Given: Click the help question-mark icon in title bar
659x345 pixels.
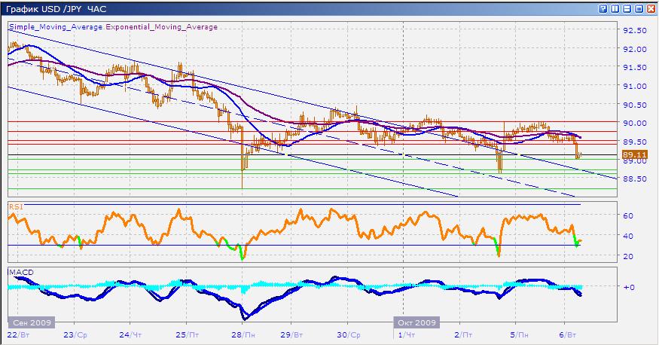Looking at the screenshot, I should [x=603, y=8].
